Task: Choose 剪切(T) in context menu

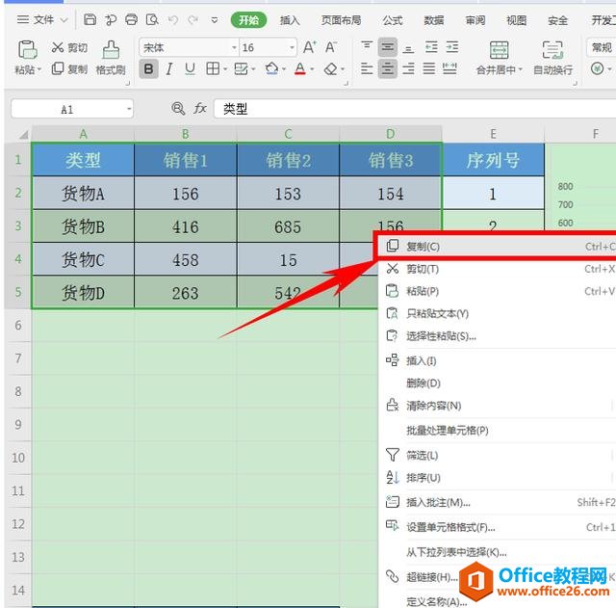Action: 499,269
